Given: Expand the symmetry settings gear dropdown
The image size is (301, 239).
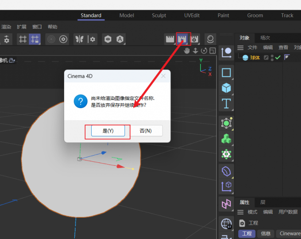Looking at the screenshot, I should click(92, 39).
